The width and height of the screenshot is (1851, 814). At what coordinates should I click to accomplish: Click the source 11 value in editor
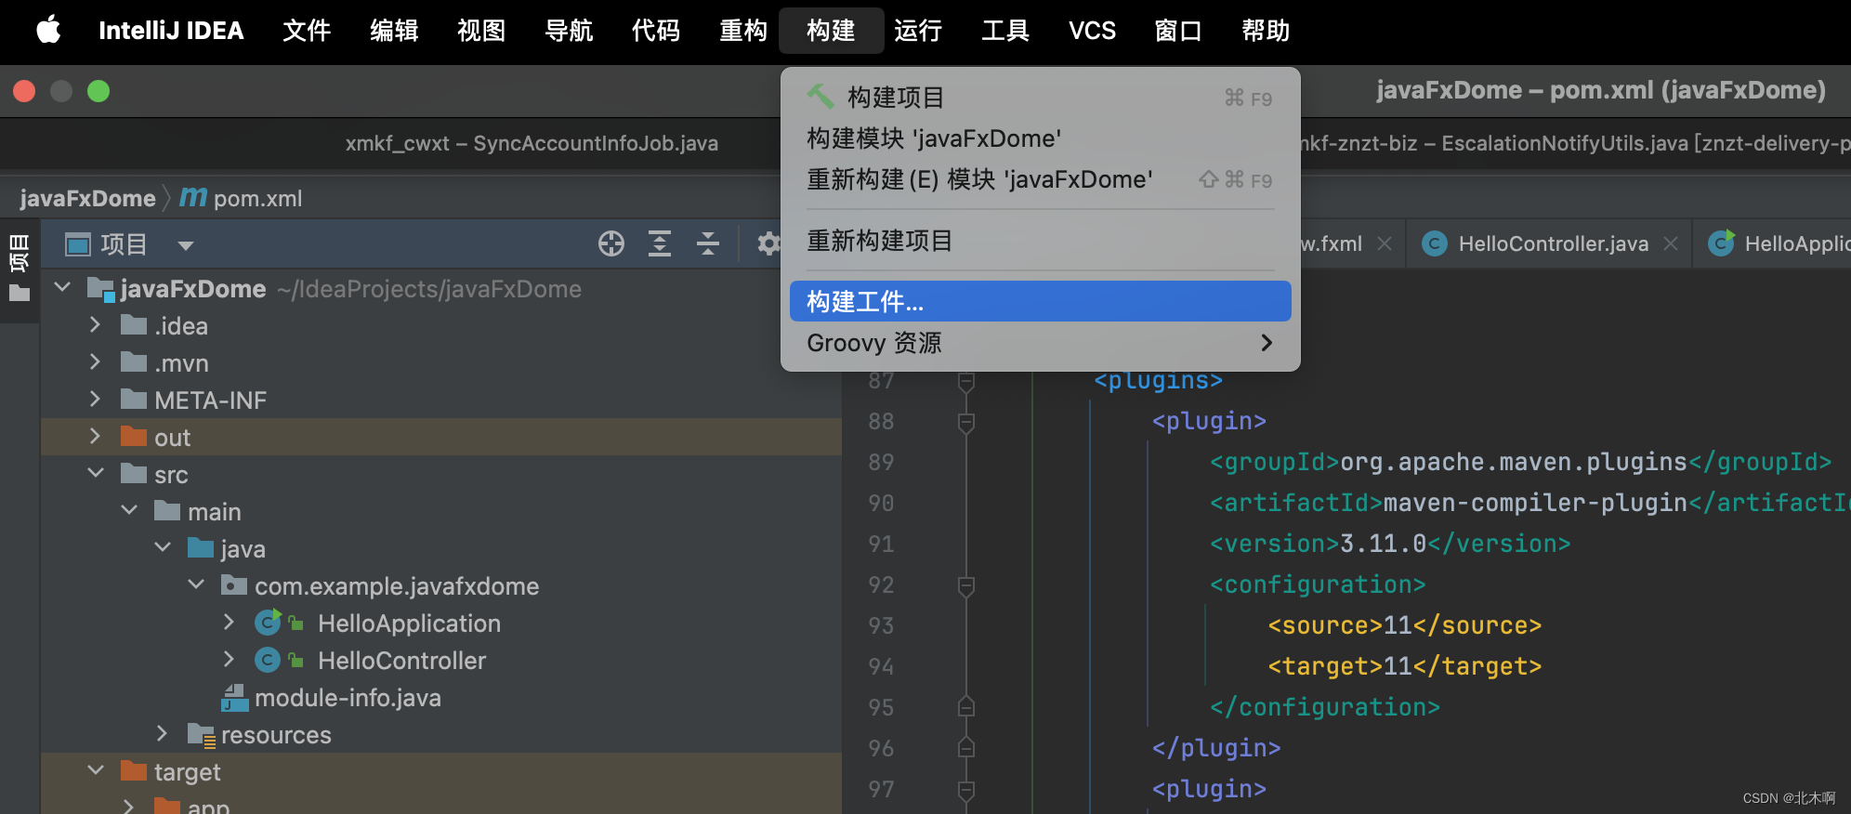tap(1398, 625)
